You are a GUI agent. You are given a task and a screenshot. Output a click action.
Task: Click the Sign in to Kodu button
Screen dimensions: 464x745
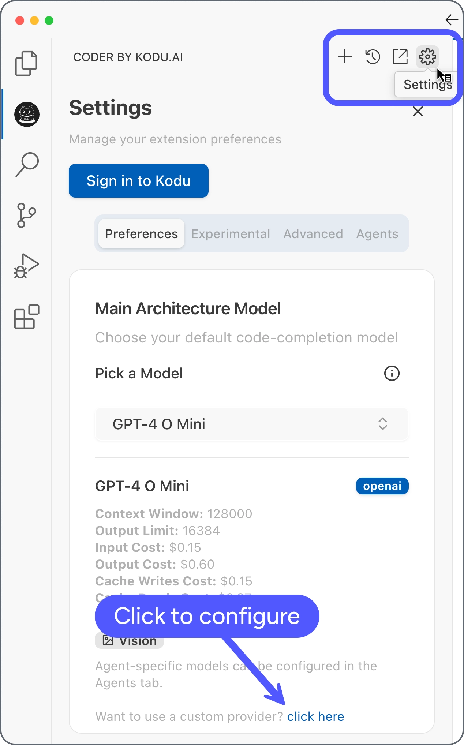coord(139,181)
